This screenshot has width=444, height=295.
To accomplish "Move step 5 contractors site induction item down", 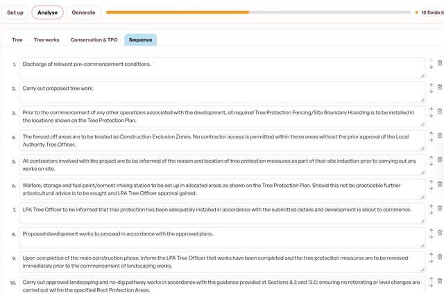I will [431, 164].
